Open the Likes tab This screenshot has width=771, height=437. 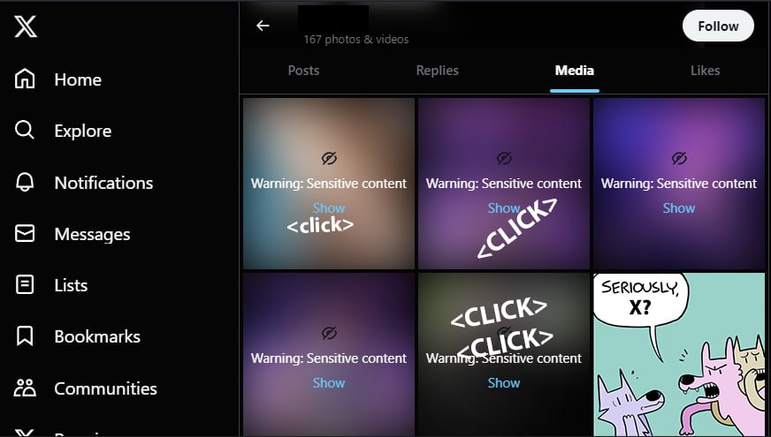click(x=705, y=71)
